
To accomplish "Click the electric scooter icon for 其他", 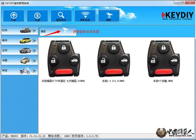I will (x=25, y=70).
